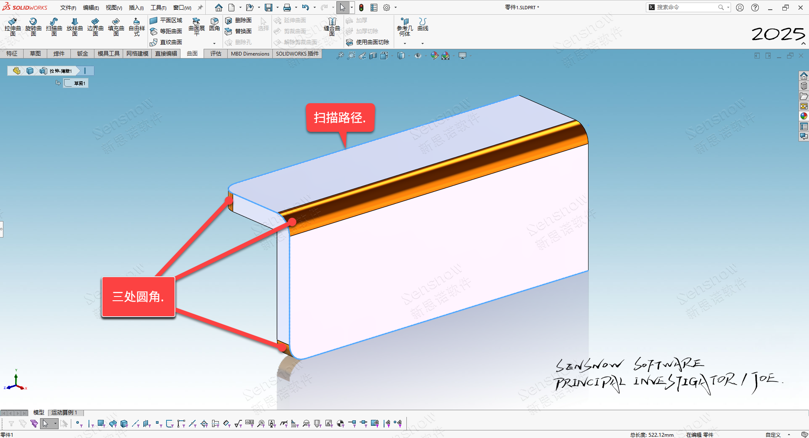The width and height of the screenshot is (809, 438).
Task: Open the 插入(I) menu
Action: [x=136, y=8]
